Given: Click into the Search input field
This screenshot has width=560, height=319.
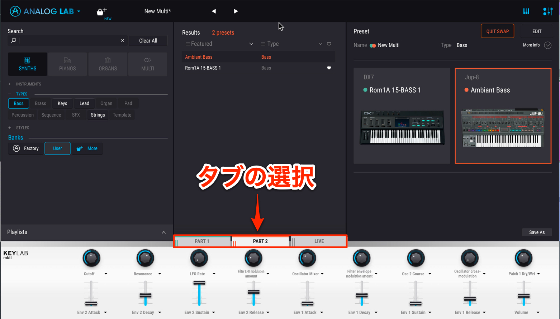Looking at the screenshot, I should pos(68,40).
